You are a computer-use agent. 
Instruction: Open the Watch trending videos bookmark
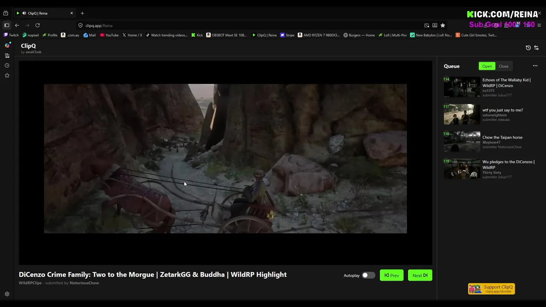(x=166, y=35)
